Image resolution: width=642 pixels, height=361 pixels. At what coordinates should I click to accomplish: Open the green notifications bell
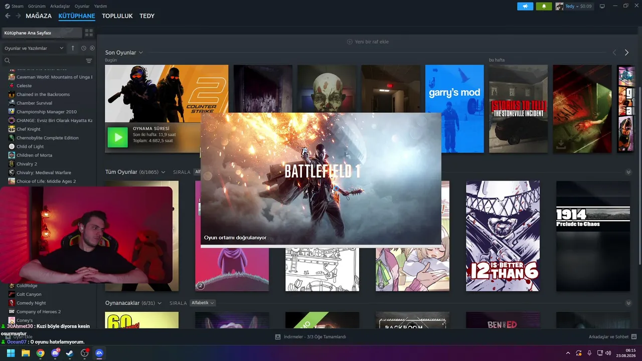point(544,6)
